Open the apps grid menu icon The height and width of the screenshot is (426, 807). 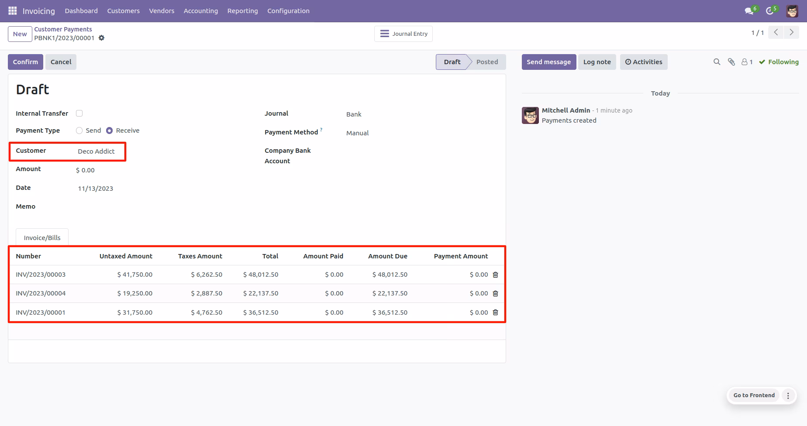[13, 10]
